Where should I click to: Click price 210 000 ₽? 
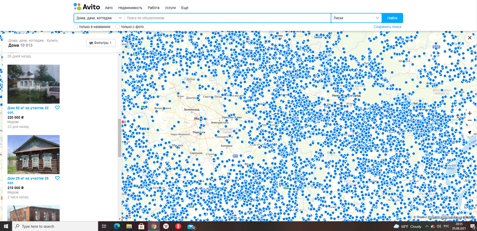(x=16, y=188)
